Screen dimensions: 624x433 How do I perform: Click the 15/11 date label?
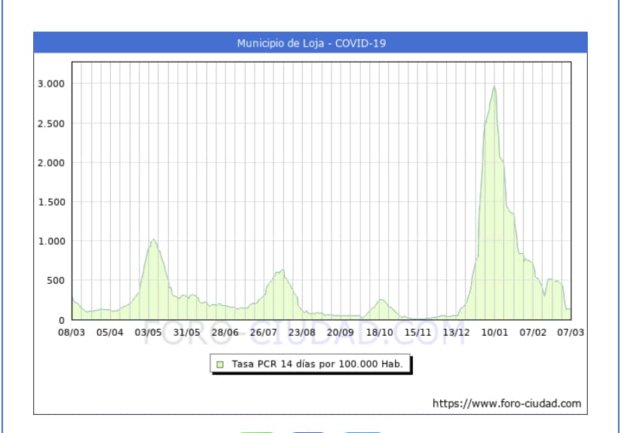[418, 332]
